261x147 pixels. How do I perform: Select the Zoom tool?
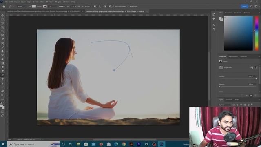(x=2, y=95)
